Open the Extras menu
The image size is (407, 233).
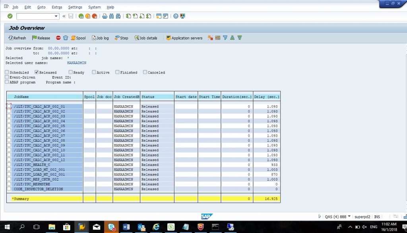(x=57, y=7)
